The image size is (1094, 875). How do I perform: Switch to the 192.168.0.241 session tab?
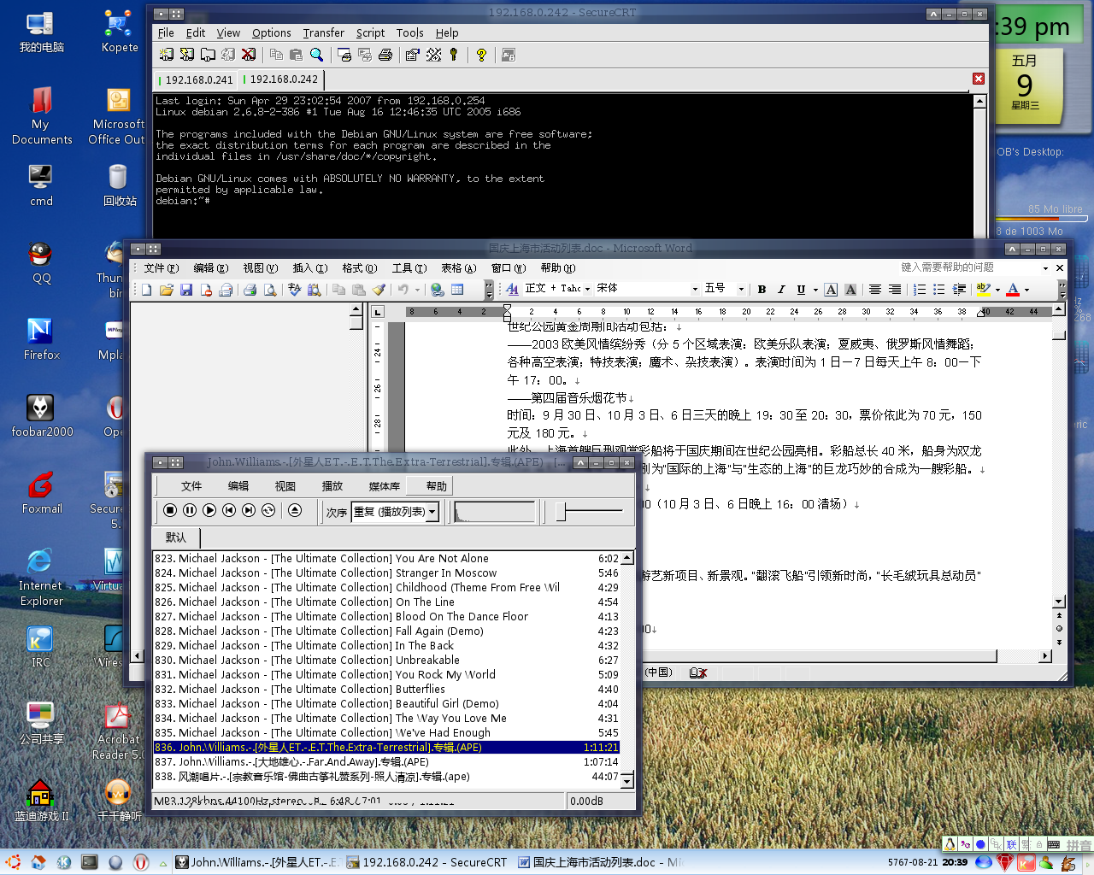tap(198, 79)
